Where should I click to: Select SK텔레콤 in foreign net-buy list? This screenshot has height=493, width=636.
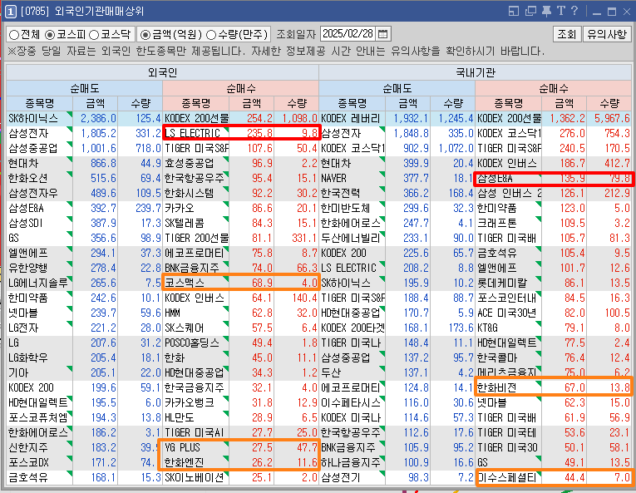click(184, 223)
